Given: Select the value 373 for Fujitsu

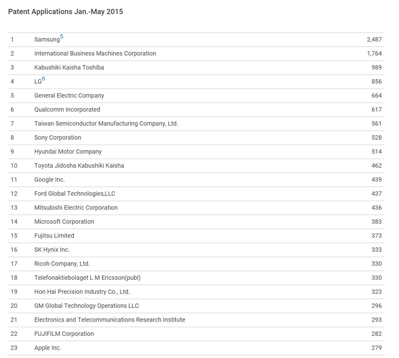Looking at the screenshot, I should coord(377,235).
